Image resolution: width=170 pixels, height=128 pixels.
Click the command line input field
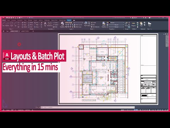click(x=87, y=107)
